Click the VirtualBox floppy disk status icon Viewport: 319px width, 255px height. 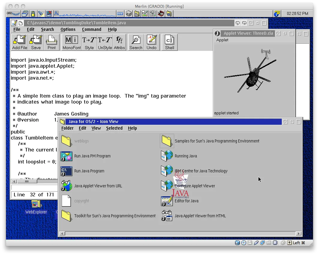point(250,243)
